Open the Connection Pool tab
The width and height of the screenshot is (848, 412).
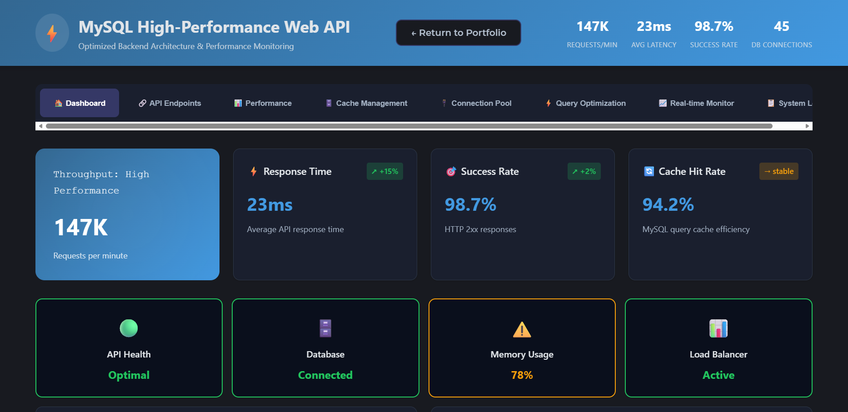(481, 103)
